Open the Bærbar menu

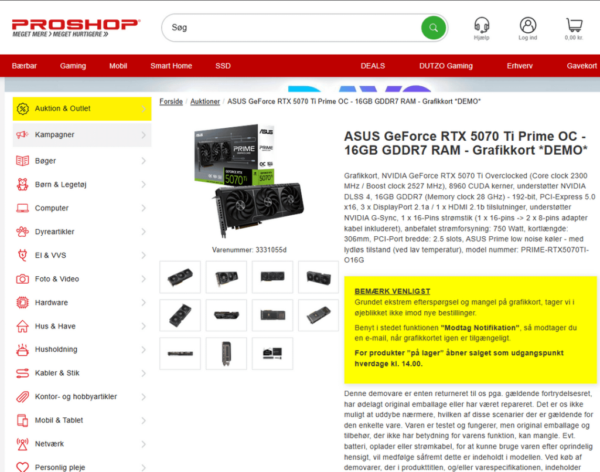click(24, 66)
